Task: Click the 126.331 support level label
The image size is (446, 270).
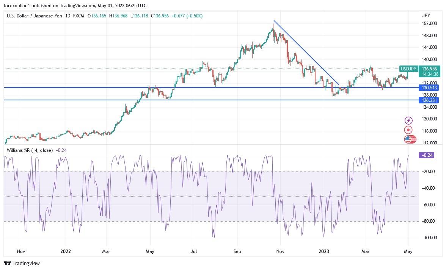Action: click(429, 100)
